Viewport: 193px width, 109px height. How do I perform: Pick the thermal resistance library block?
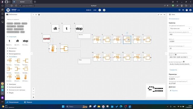pyautogui.click(x=9, y=61)
